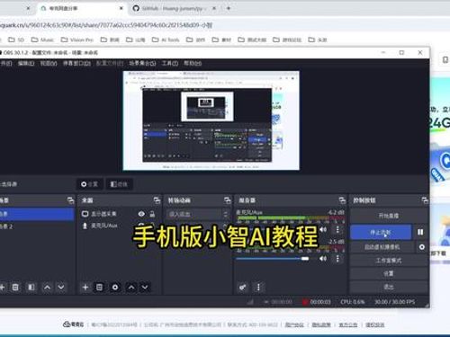Screen dimensions: 450x337
Task: Select scene 2 in Scenes list
Action: pos(37,226)
